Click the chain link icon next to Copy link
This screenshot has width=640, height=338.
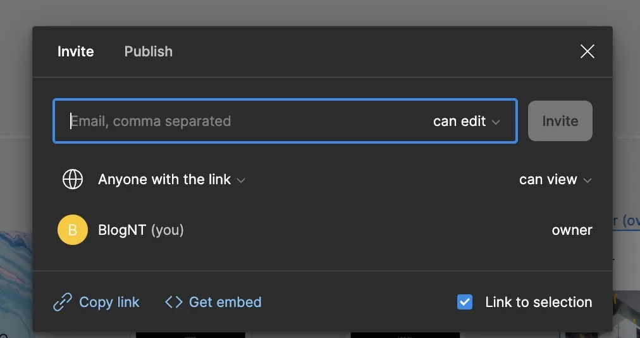[63, 303]
